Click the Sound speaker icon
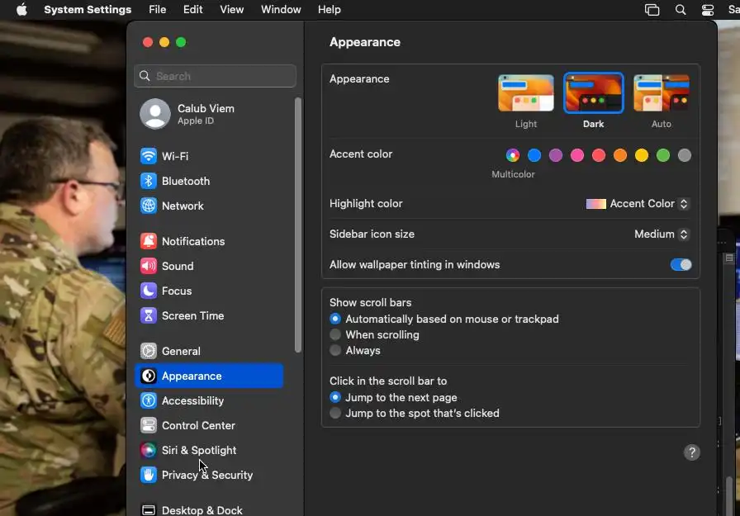 pos(148,266)
